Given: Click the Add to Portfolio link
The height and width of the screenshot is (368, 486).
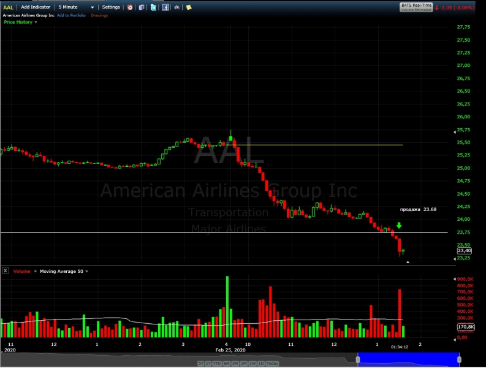Looking at the screenshot, I should click(x=71, y=15).
